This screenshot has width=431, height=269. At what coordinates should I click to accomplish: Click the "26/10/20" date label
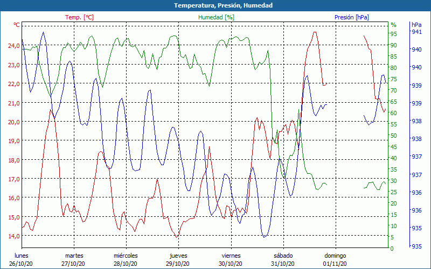click(21, 264)
